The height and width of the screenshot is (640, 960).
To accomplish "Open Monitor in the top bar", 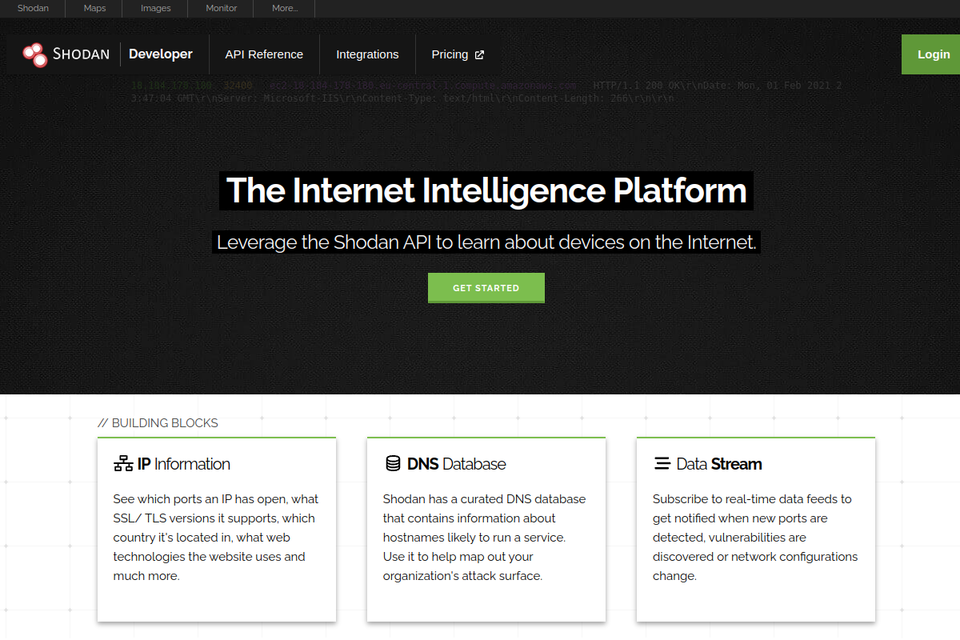I will click(221, 9).
